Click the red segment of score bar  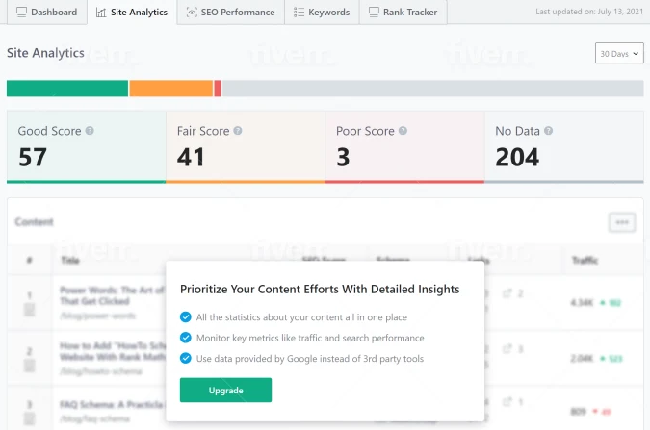pos(218,89)
